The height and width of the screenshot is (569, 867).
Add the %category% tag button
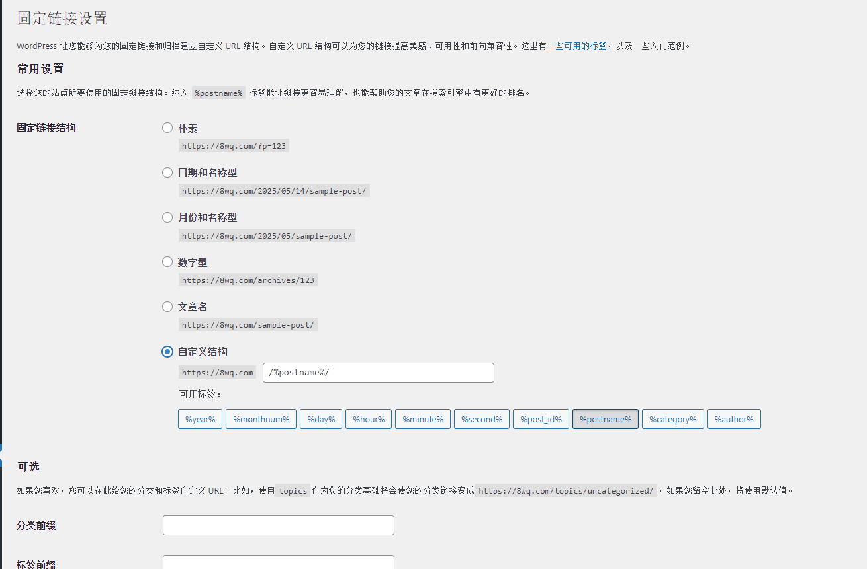point(672,419)
